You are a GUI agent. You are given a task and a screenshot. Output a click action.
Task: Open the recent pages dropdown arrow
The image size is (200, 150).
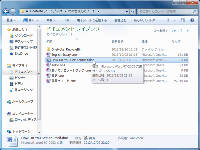(18, 12)
